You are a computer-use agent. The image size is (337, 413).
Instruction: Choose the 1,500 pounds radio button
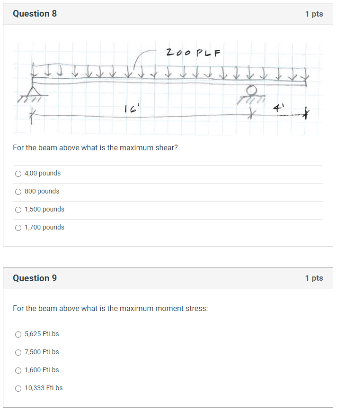click(x=18, y=209)
